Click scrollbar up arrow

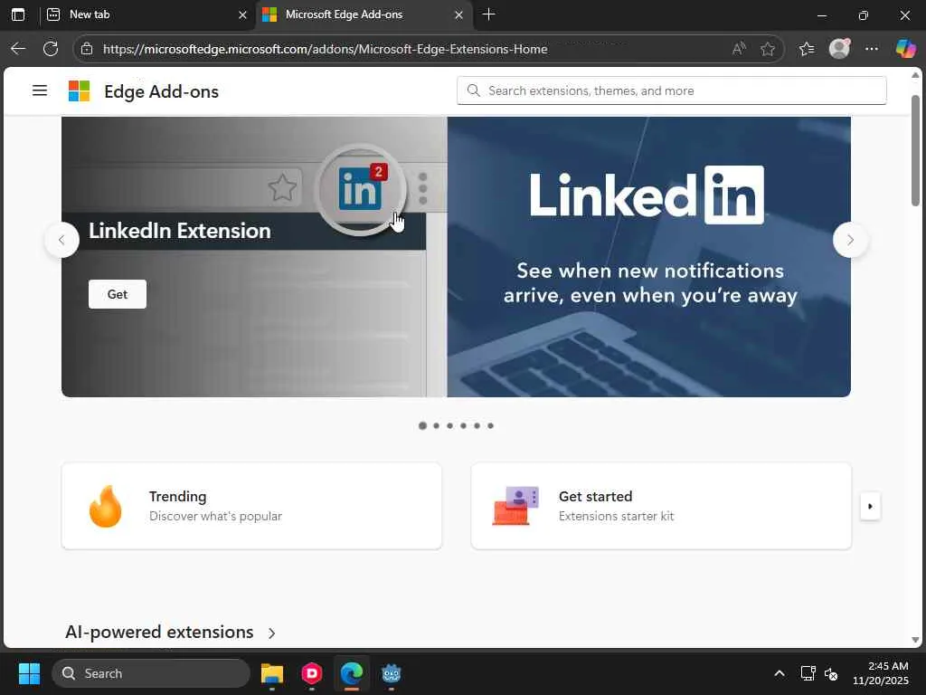click(x=915, y=75)
